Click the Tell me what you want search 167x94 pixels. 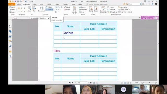[x=98, y=4]
